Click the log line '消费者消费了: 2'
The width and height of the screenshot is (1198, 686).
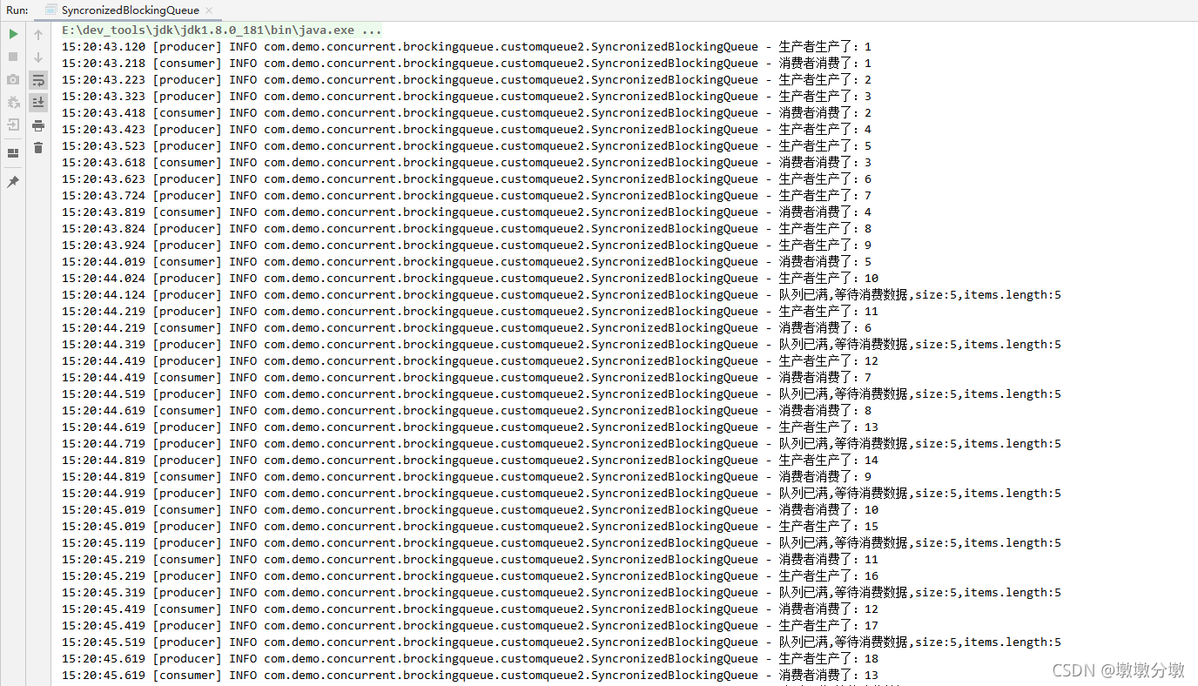point(466,113)
